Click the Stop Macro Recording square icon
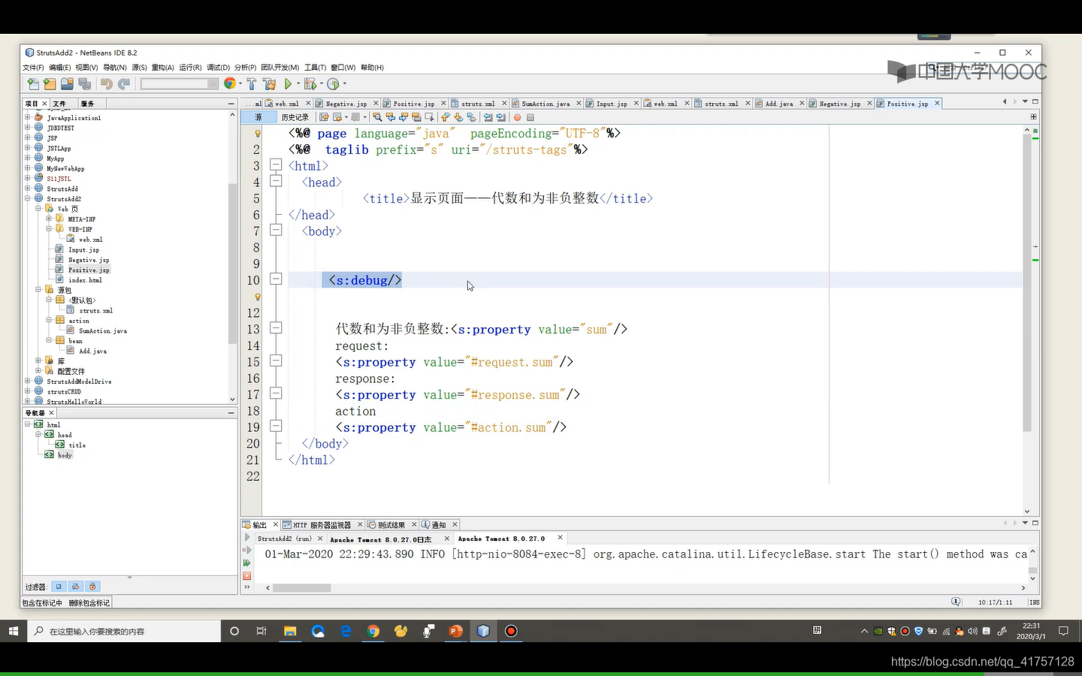 pos(530,117)
